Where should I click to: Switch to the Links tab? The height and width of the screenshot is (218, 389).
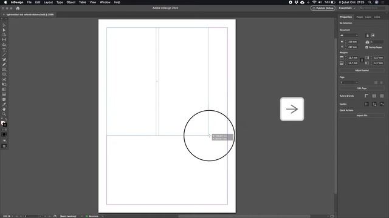377,17
